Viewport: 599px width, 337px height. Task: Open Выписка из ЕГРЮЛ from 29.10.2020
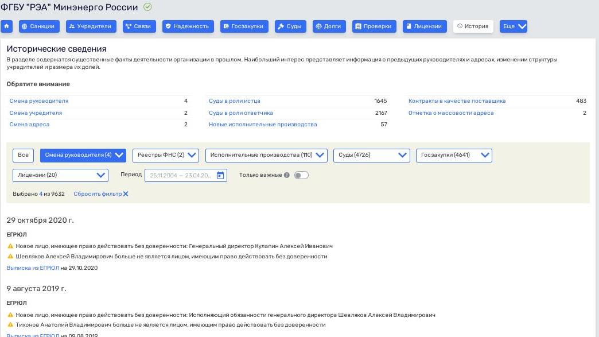(x=33, y=268)
